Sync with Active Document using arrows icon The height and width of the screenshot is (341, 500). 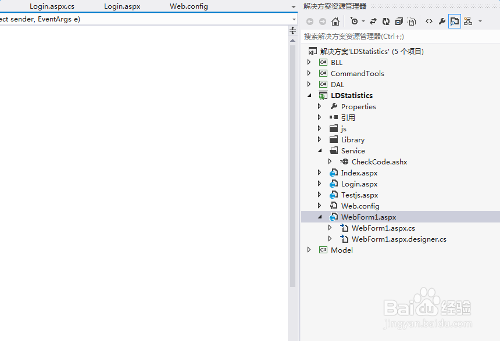tap(373, 21)
